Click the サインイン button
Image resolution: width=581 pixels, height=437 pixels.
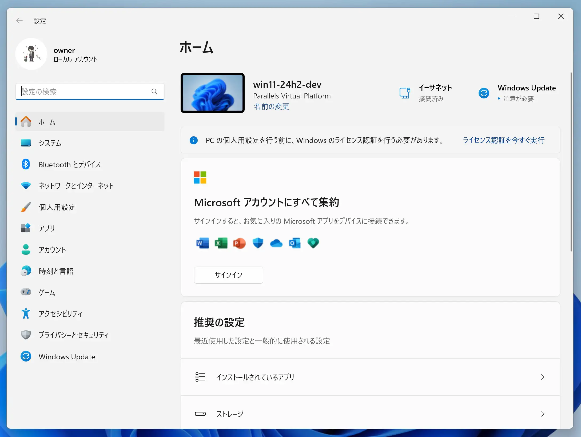(228, 275)
